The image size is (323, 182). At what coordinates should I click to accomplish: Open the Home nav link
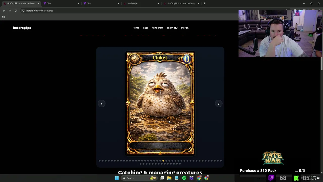pyautogui.click(x=136, y=28)
